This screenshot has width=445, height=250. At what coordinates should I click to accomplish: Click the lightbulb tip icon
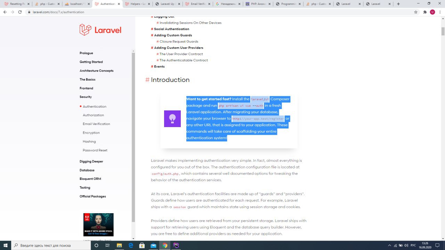172,119
